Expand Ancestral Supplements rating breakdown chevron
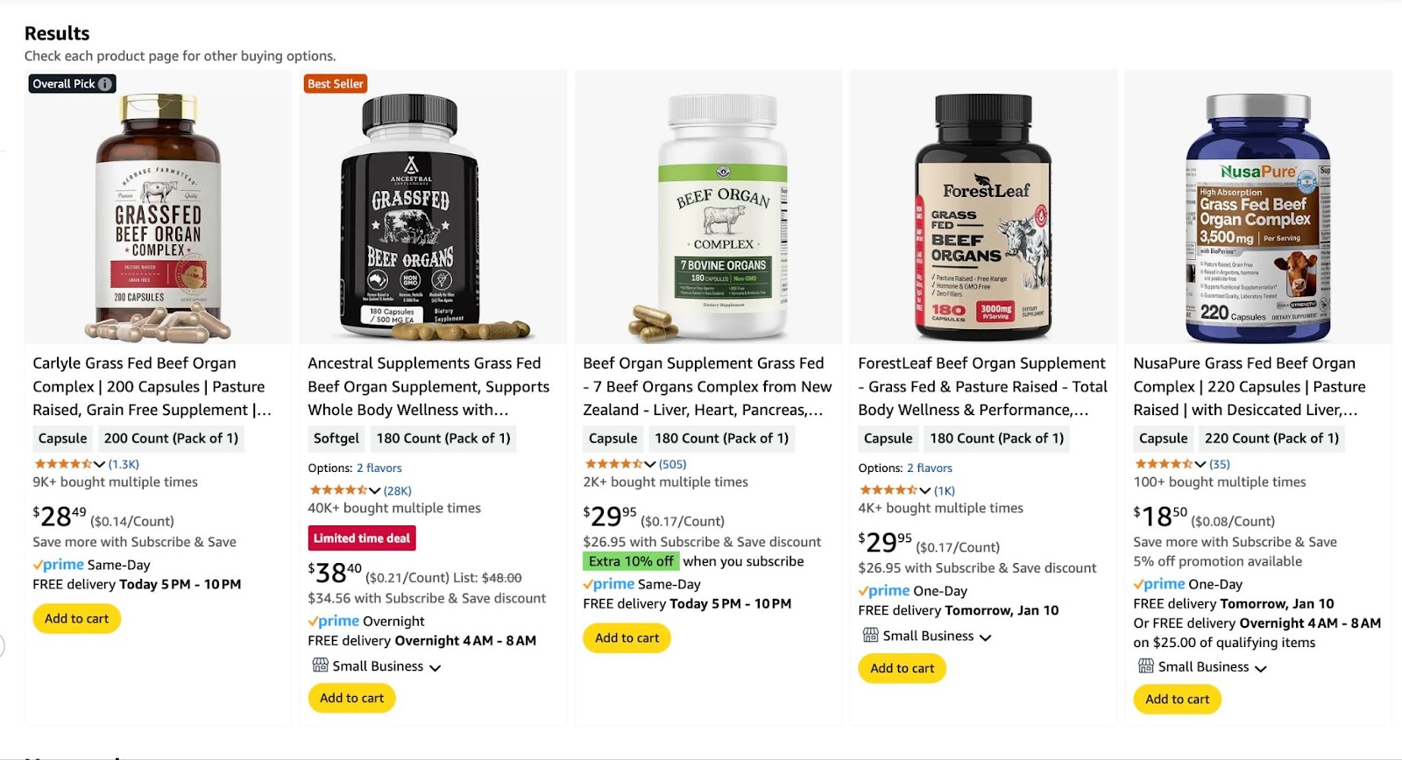Screen dimensions: 1402x760 tap(375, 490)
